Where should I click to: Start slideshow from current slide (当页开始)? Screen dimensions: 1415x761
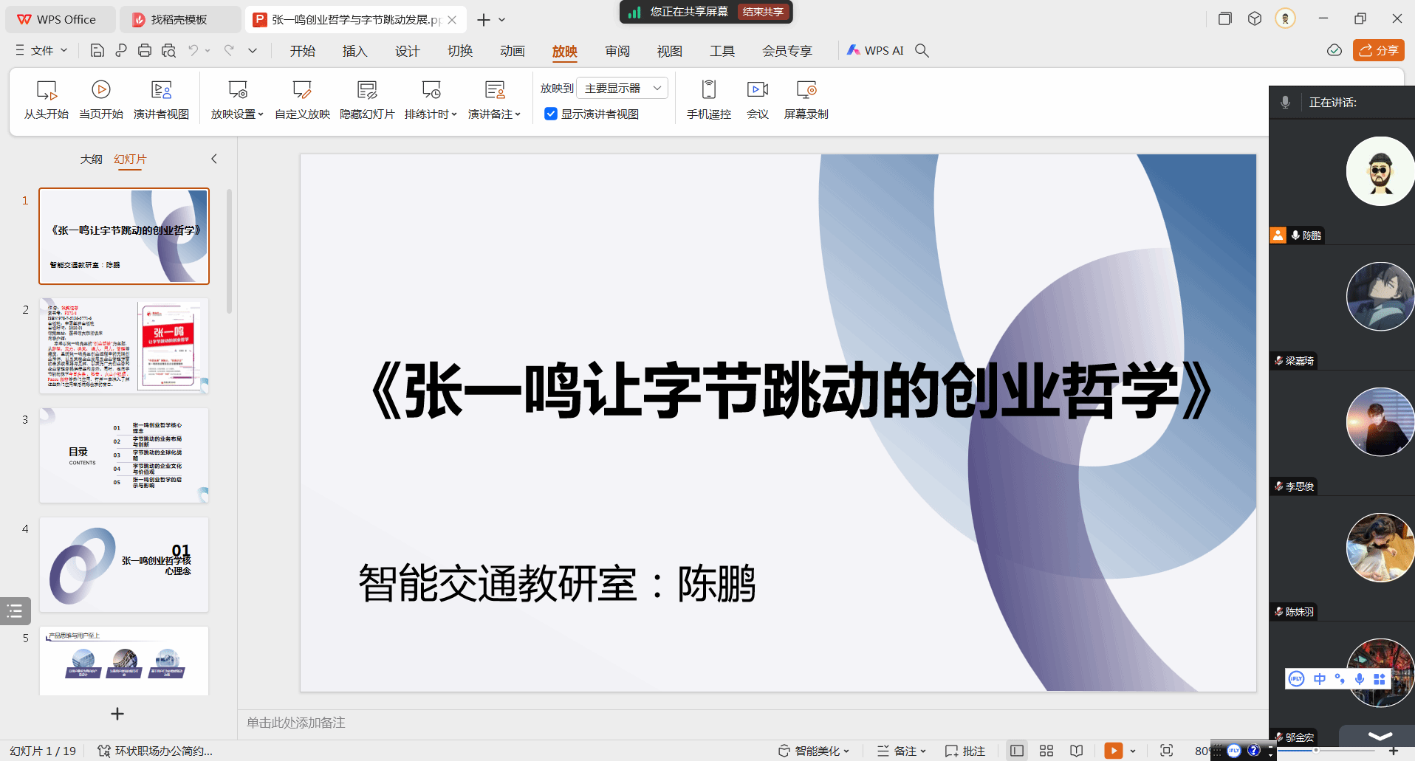point(101,99)
